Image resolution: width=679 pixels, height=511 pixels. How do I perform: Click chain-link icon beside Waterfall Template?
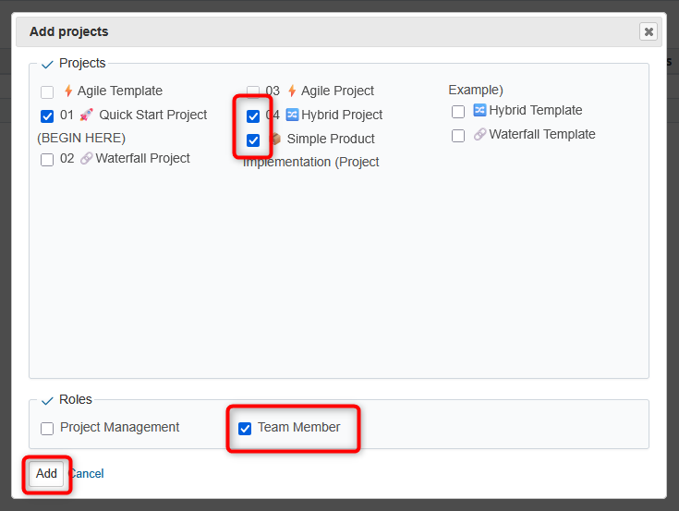(x=479, y=135)
